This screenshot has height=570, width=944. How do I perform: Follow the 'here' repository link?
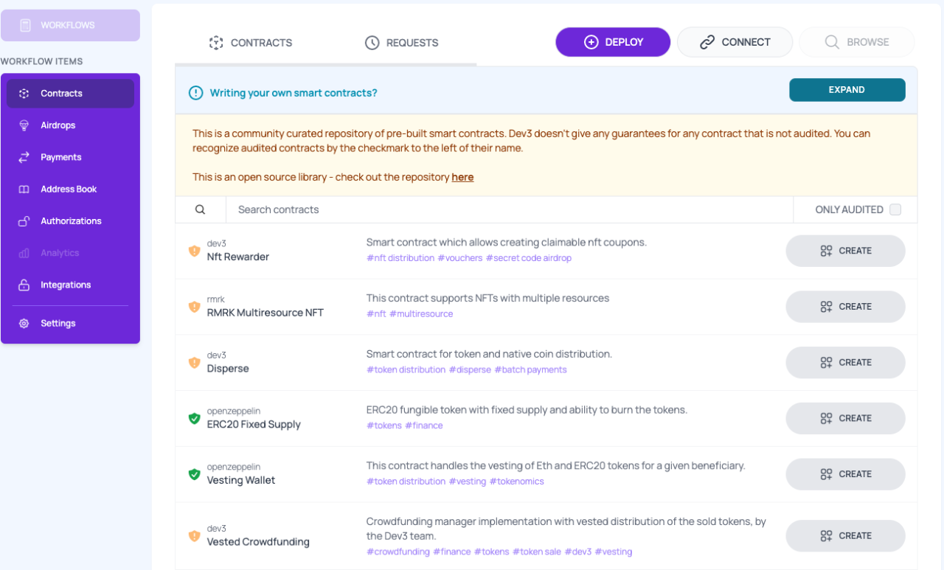coord(462,177)
